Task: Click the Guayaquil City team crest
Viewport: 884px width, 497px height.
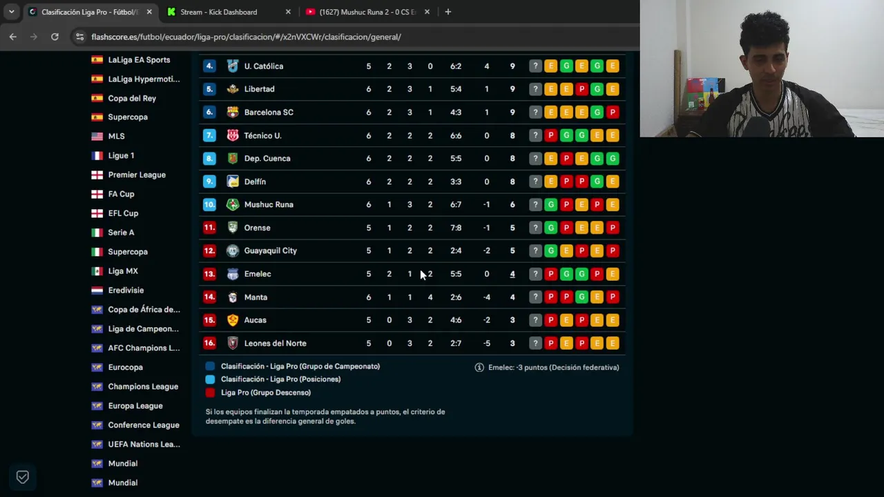Action: point(233,251)
